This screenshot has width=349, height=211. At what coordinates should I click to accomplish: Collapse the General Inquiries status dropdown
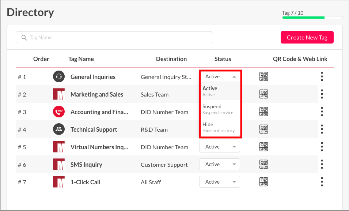click(220, 76)
